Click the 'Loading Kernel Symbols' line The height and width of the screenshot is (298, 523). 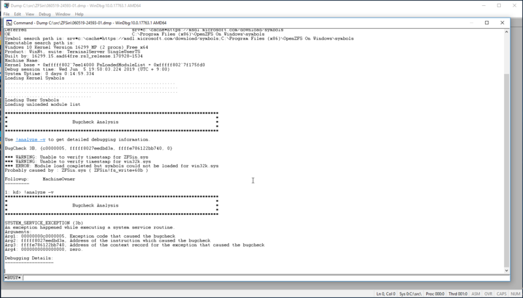[35, 78]
